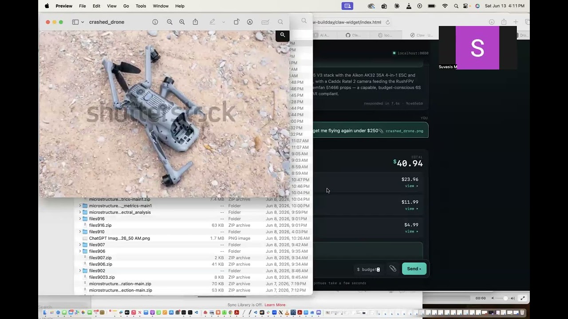Screen dimensions: 568x319
Task: Open the Window menu
Action: 161,6
